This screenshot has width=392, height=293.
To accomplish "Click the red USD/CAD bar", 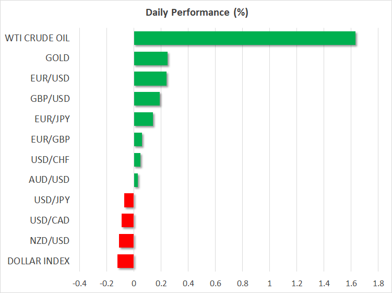I will tap(128, 220).
